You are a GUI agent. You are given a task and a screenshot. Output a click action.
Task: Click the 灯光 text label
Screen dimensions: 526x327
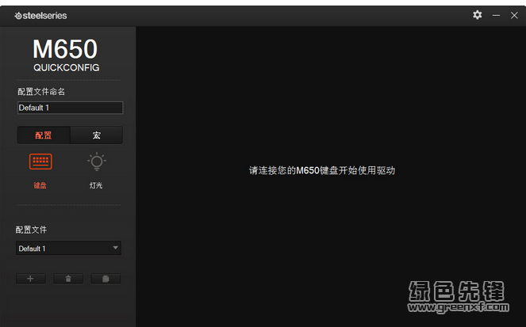96,185
